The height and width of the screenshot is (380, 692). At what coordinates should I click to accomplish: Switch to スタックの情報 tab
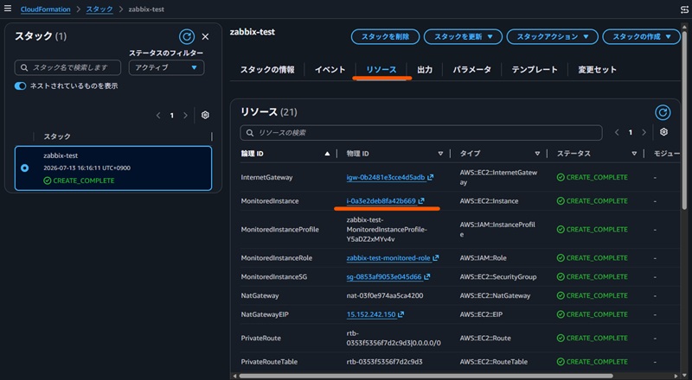267,70
